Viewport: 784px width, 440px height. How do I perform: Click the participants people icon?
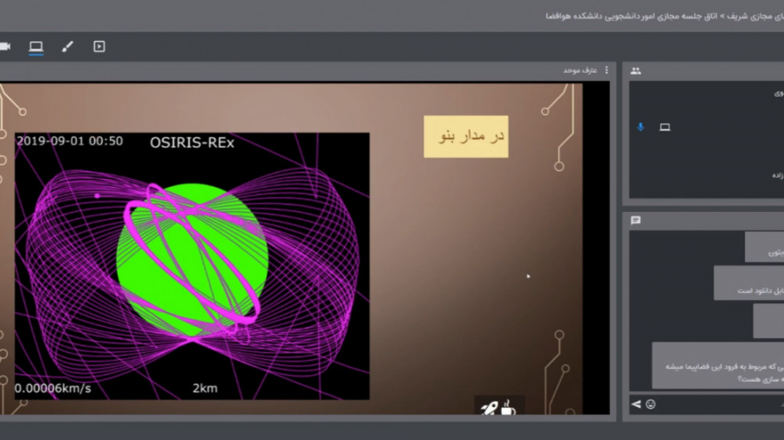point(636,70)
